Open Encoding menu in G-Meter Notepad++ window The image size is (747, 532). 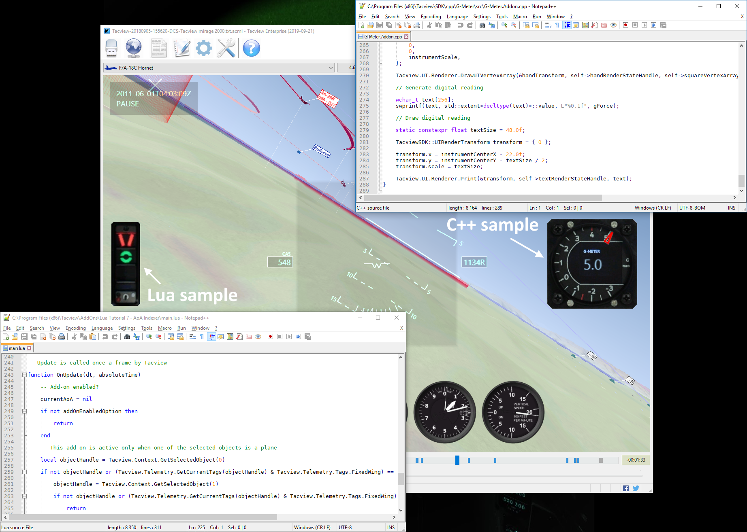click(431, 17)
